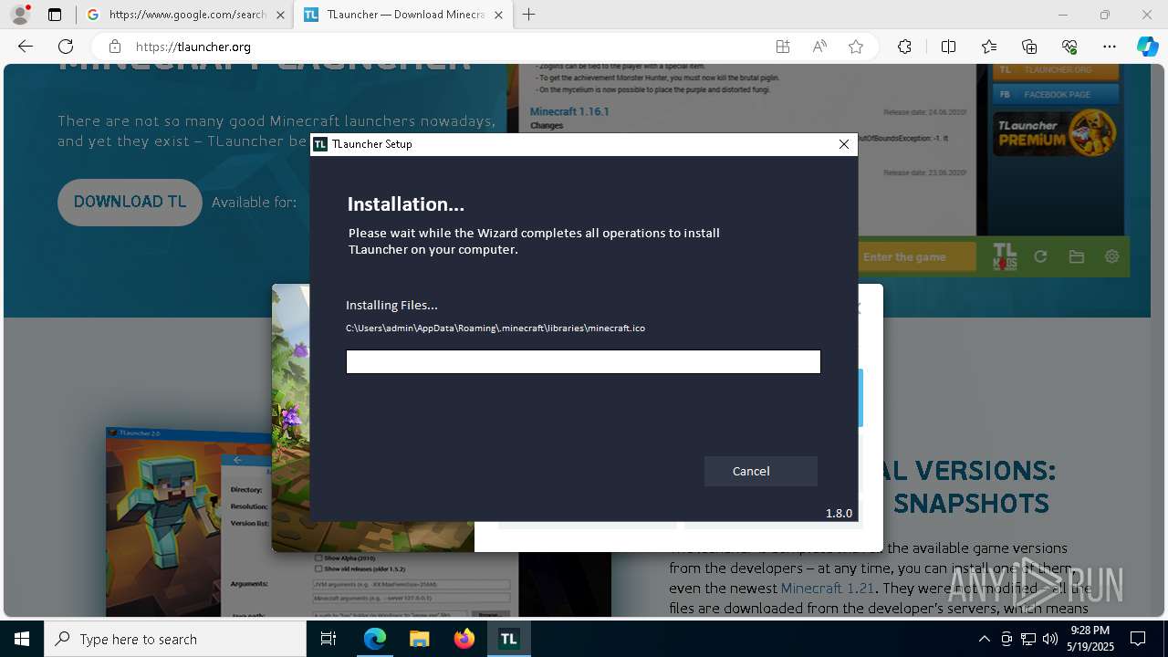
Task: Close the TLauncher Setup dialog
Action: coord(843,144)
